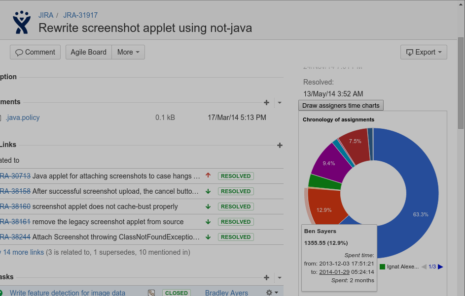This screenshot has height=296, width=465.
Task: Select the green donut slice
Action: tap(325, 182)
